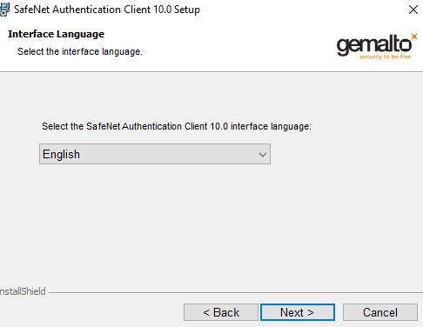The width and height of the screenshot is (423, 327).
Task: Click the InstallShield label
Action: (x=23, y=291)
